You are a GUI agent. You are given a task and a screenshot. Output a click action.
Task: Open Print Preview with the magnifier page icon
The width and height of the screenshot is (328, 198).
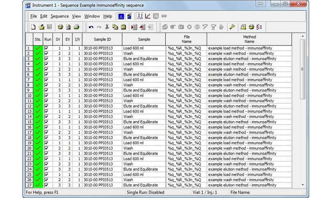pyautogui.click(x=68, y=27)
